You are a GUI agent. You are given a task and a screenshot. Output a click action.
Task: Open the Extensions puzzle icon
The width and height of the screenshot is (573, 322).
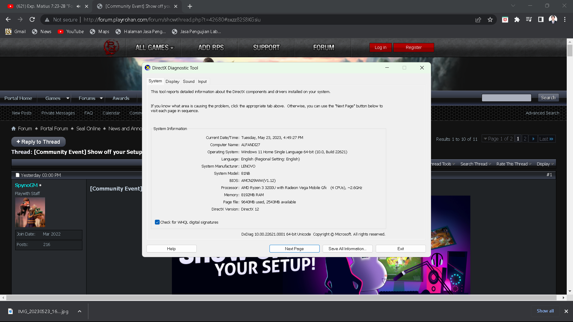[517, 20]
